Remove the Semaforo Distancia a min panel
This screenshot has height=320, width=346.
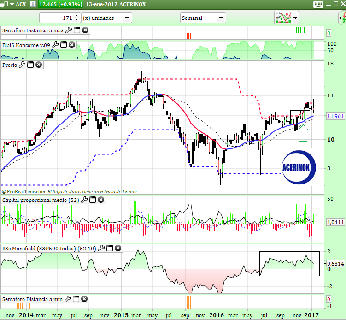(85, 299)
